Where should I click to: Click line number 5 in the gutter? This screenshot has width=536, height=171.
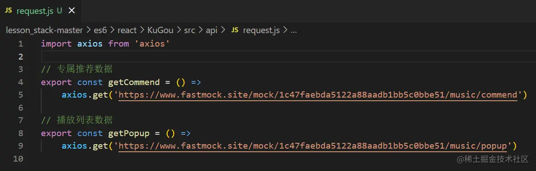pyautogui.click(x=20, y=95)
